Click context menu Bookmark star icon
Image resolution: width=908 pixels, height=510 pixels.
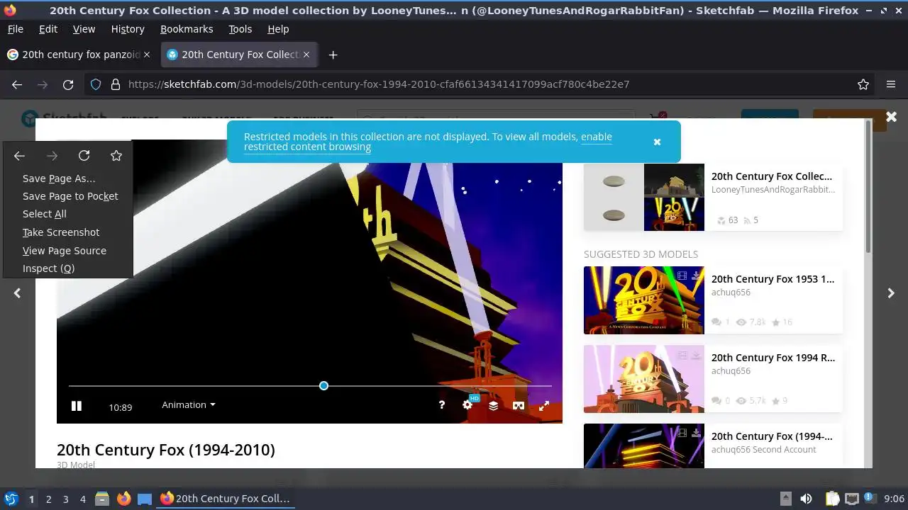pos(116,156)
